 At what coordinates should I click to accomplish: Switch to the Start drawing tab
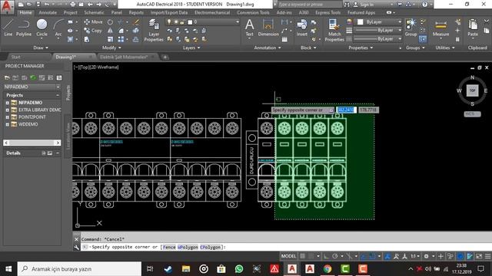15,57
